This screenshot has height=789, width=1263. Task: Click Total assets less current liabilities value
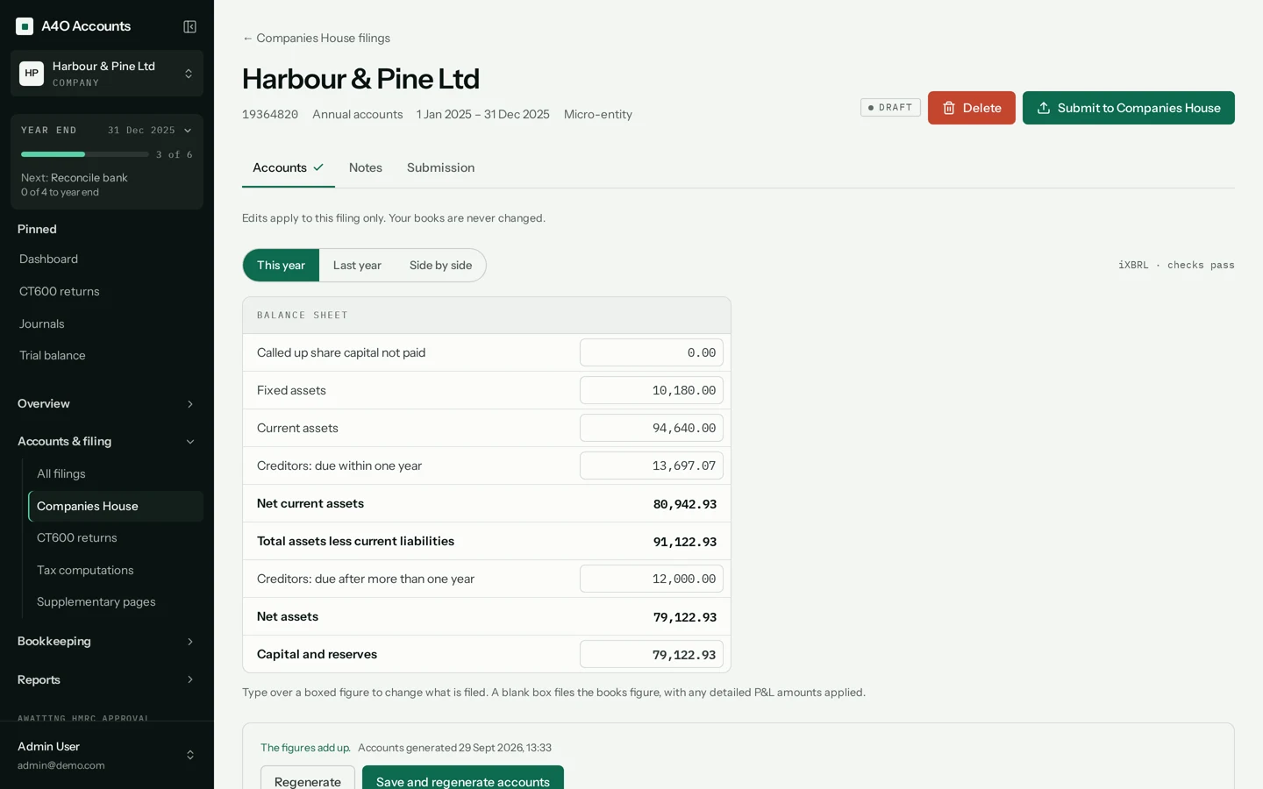point(685,542)
